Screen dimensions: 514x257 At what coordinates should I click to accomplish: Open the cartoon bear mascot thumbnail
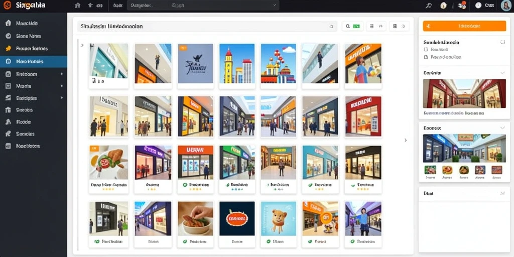coord(278,218)
